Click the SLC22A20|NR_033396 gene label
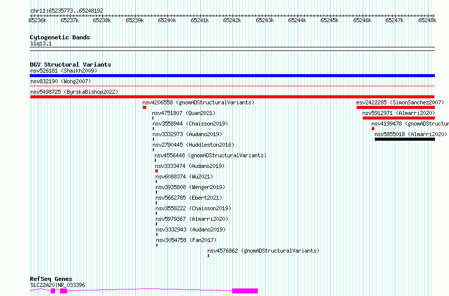 click(x=58, y=285)
